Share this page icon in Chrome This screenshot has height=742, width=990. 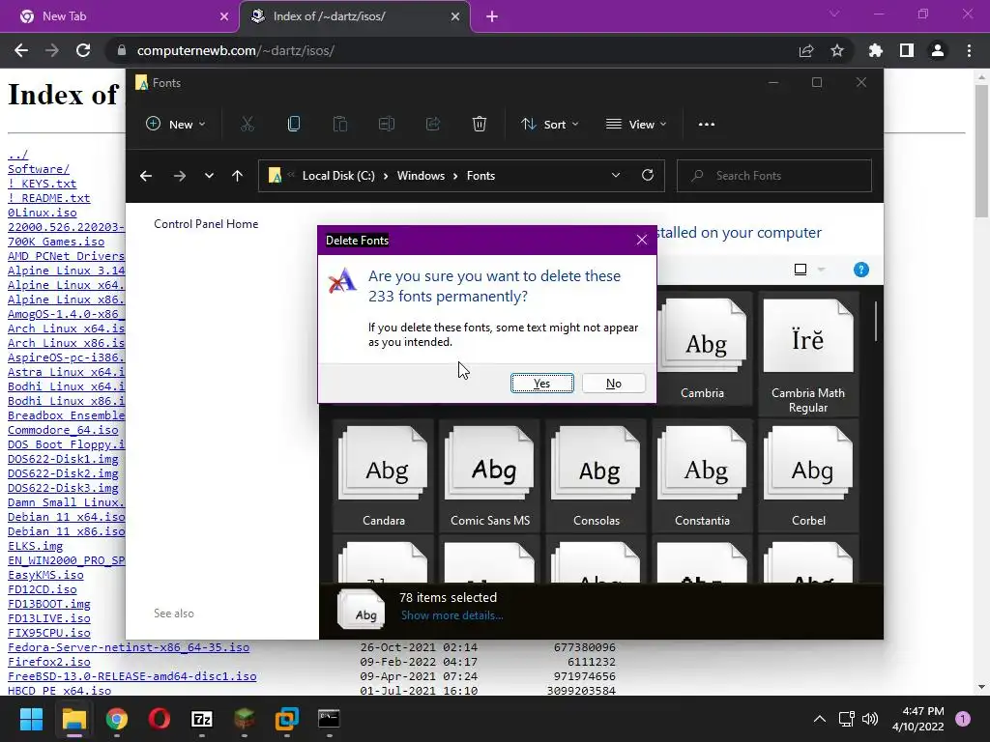tap(806, 50)
